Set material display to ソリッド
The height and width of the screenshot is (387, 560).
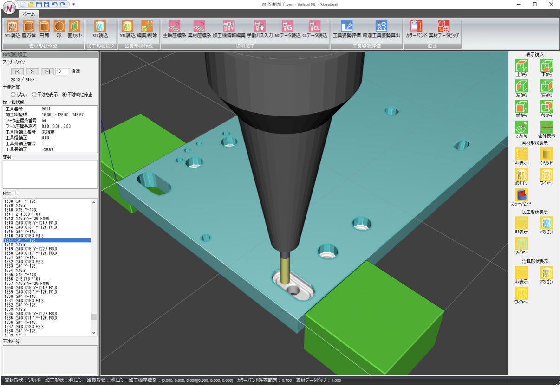coord(547,154)
